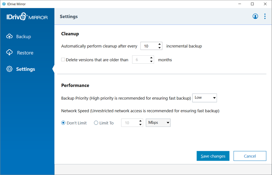Click the Backup cloud upload icon
This screenshot has width=272, height=175.
coord(10,36)
